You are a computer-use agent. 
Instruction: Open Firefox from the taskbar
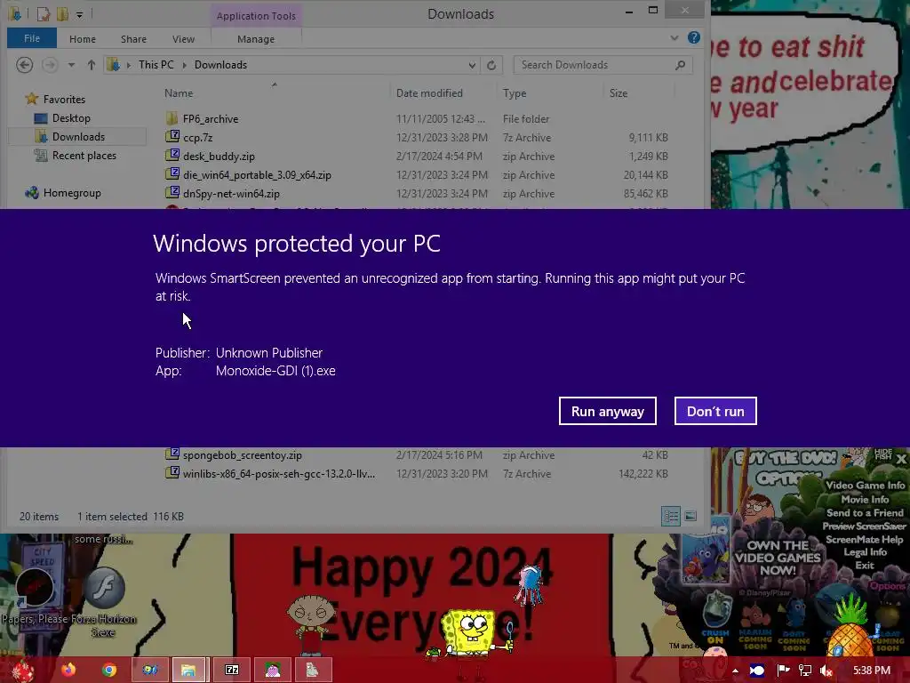[x=68, y=671]
